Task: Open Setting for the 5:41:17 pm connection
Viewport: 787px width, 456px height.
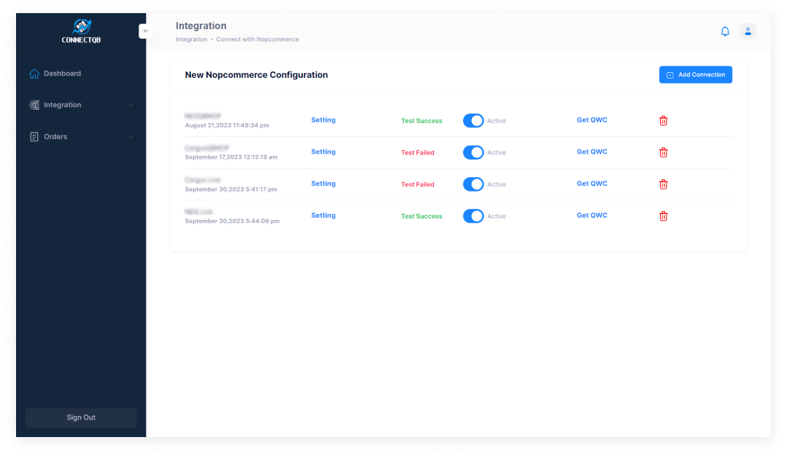Action: pos(323,184)
